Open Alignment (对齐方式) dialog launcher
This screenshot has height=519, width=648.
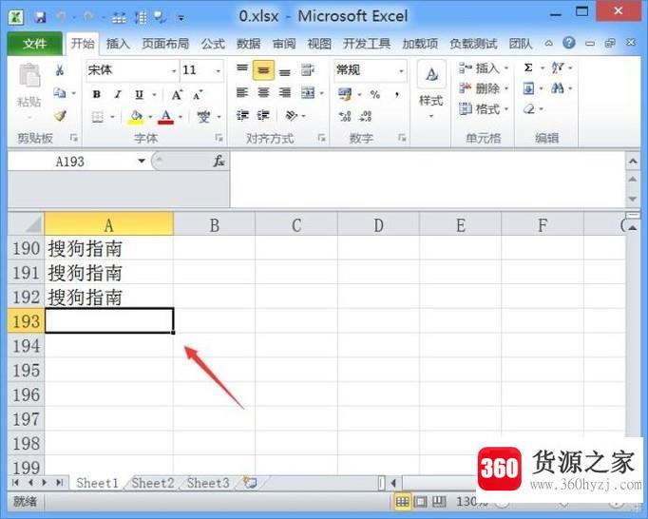point(321,138)
